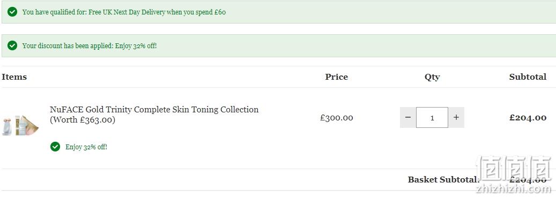
Task: Open the NuFACE Gold Trinity product thumbnail
Action: [x=20, y=126]
